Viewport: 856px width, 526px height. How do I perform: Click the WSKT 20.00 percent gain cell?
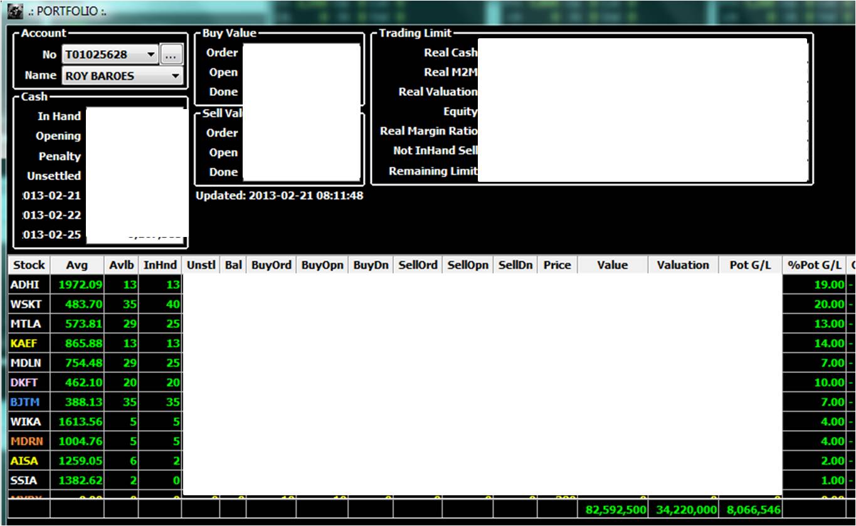tap(815, 304)
